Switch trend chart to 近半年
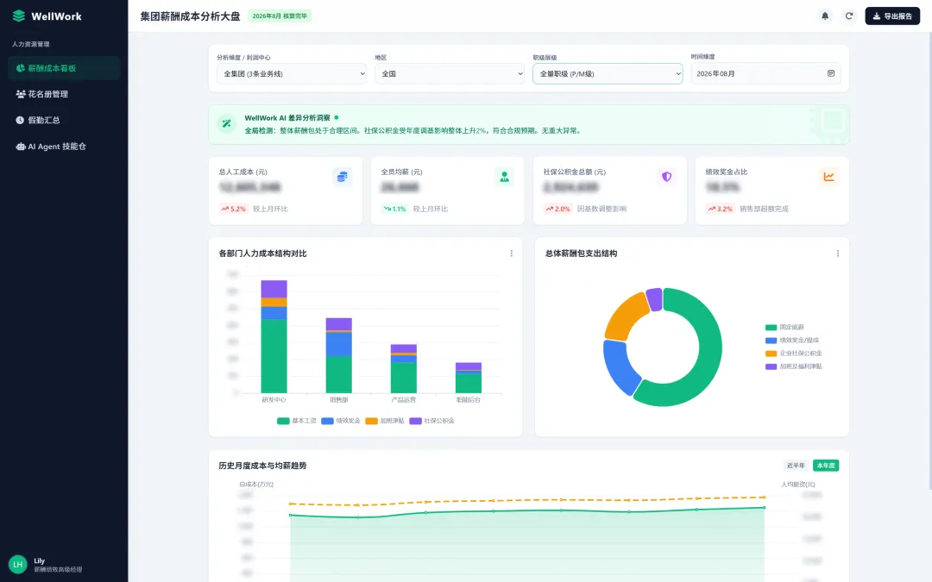The height and width of the screenshot is (582, 932). click(796, 466)
